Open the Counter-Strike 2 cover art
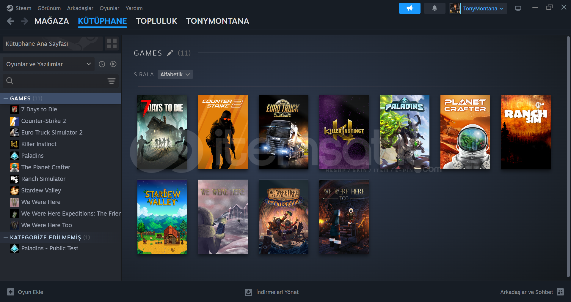571x302 pixels. pos(223,132)
